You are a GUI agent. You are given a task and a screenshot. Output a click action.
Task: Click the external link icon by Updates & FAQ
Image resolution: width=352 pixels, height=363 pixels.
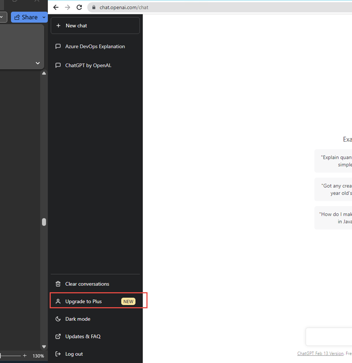[58, 336]
